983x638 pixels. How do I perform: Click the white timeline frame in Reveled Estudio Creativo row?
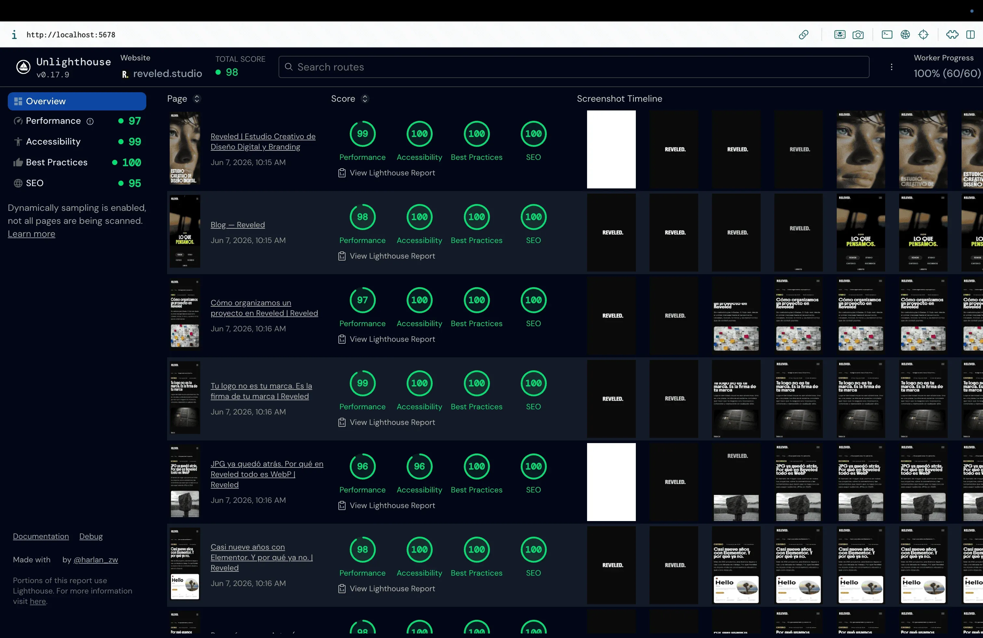click(x=611, y=149)
